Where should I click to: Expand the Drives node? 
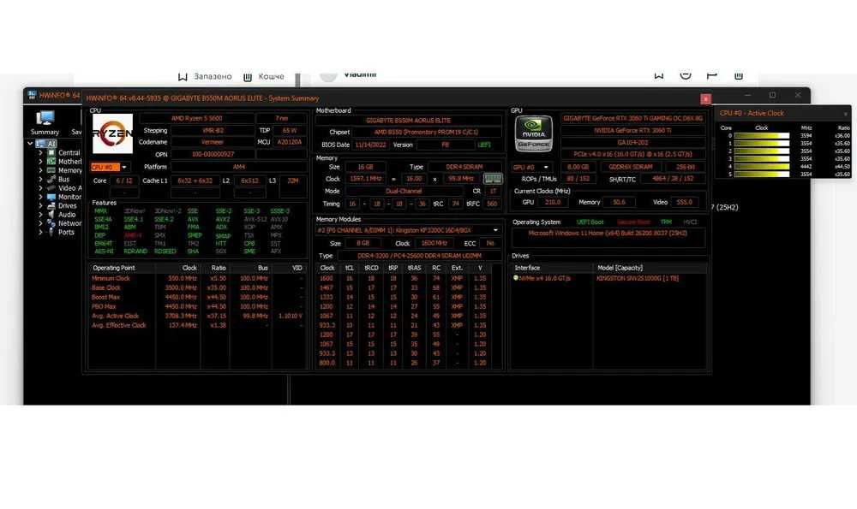40,205
